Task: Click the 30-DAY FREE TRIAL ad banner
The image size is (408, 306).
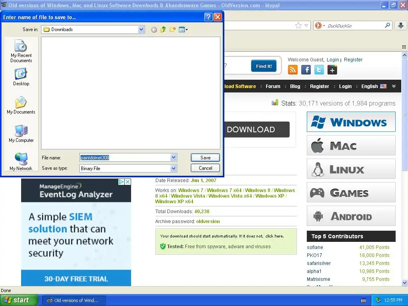Action: (x=76, y=279)
